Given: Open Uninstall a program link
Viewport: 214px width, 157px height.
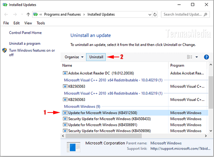Looking at the screenshot, I should [25, 43].
